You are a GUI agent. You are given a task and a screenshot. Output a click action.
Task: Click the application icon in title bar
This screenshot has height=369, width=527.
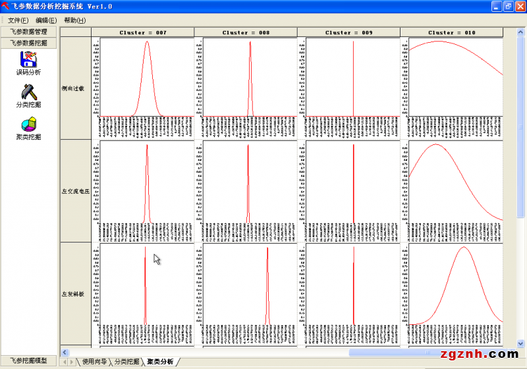(x=6, y=6)
